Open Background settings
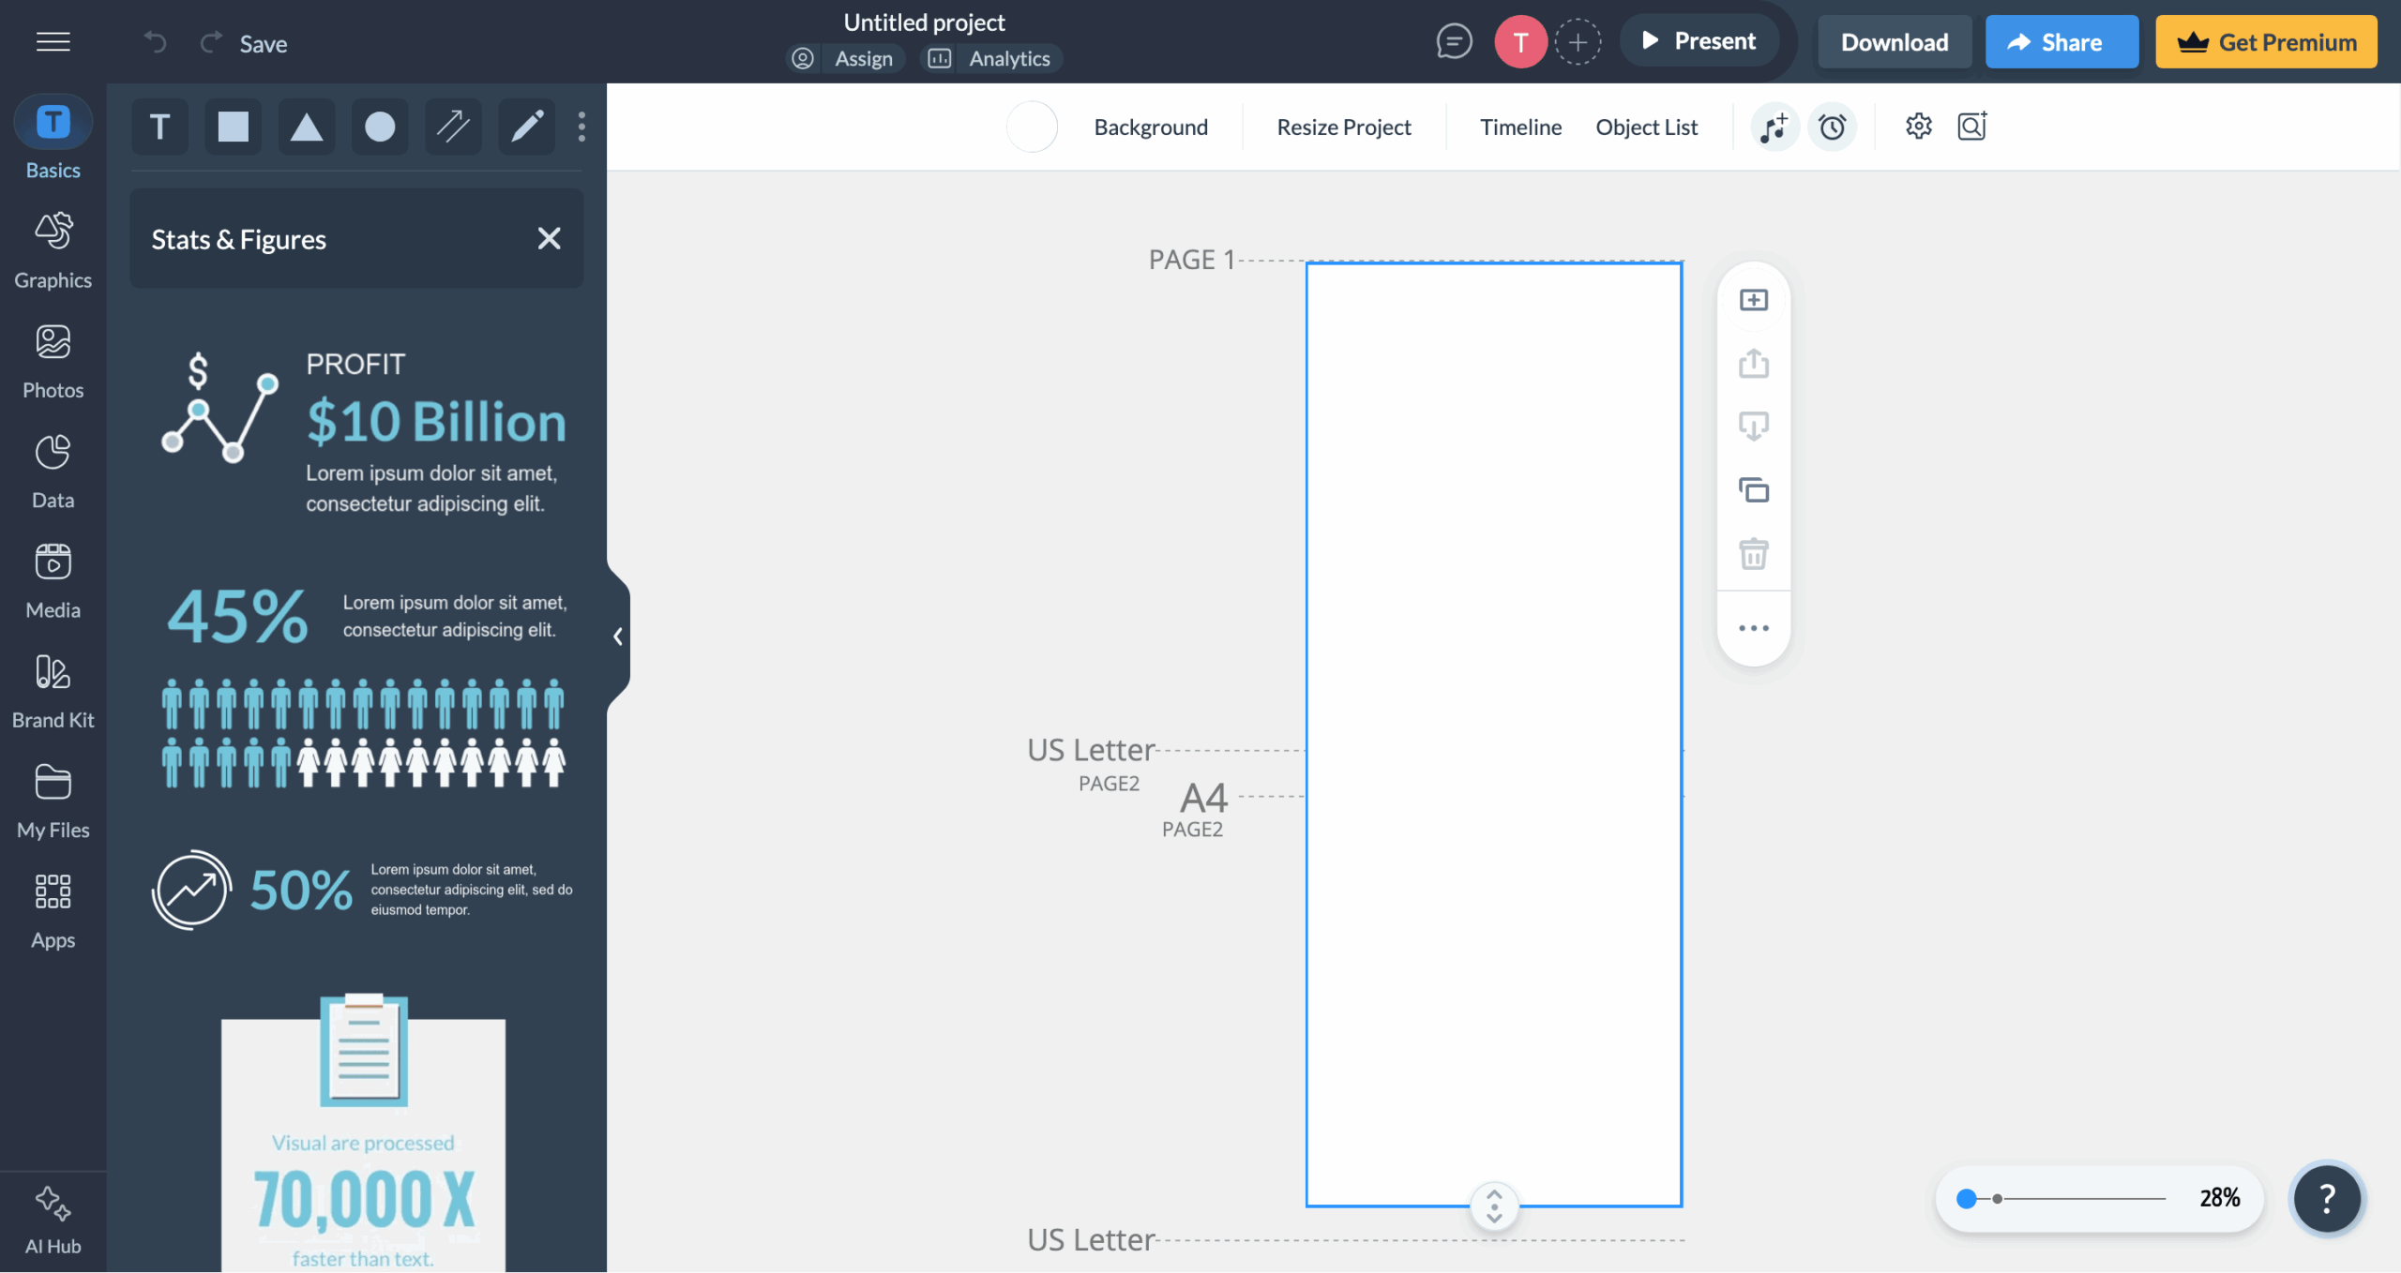The width and height of the screenshot is (2401, 1273). 1151,127
